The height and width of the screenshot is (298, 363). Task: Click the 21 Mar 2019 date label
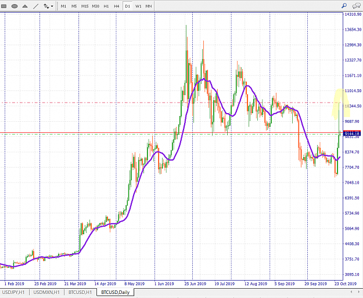point(75,284)
